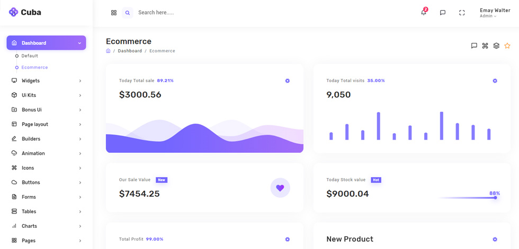Click the $7454.25 sale value
The height and width of the screenshot is (249, 519).
139,194
